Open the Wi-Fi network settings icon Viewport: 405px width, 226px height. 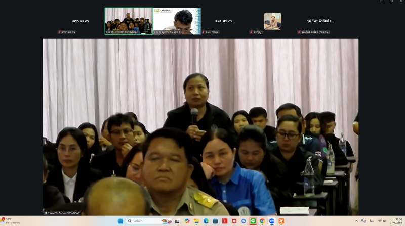click(x=380, y=221)
